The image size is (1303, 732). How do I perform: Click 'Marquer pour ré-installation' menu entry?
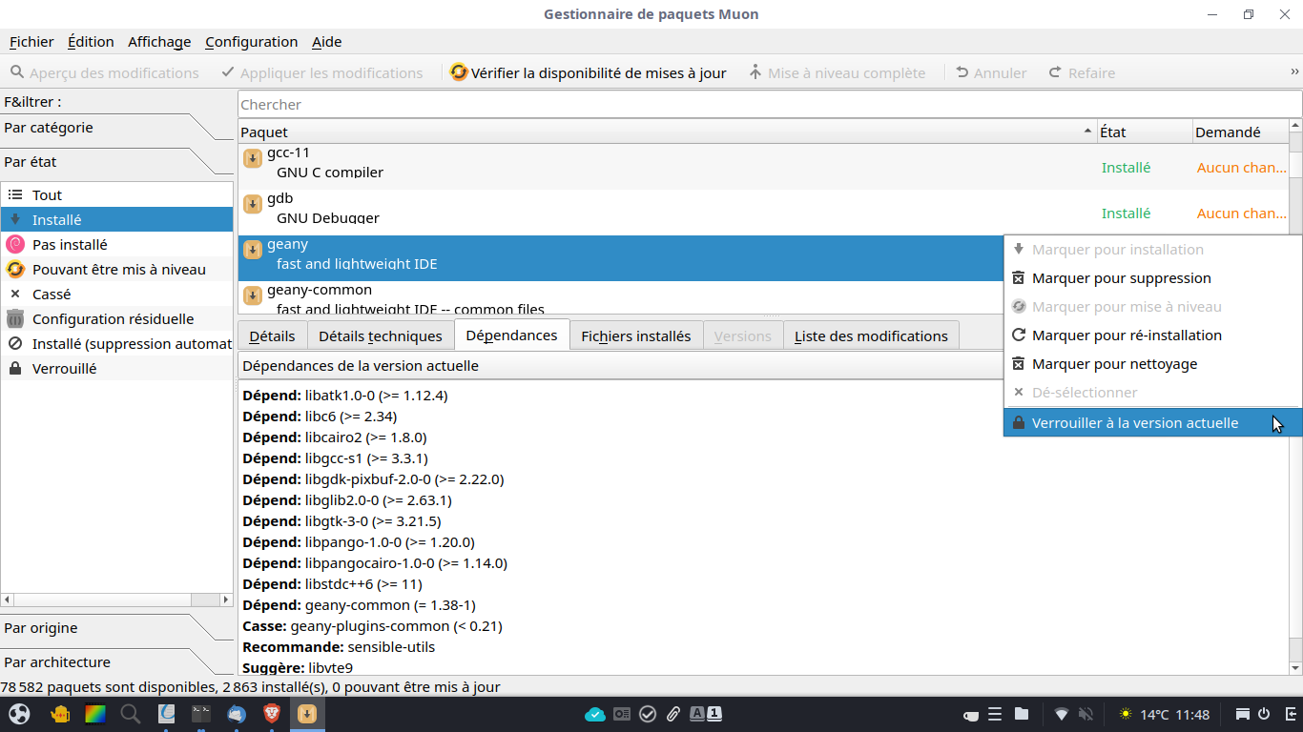(1127, 335)
